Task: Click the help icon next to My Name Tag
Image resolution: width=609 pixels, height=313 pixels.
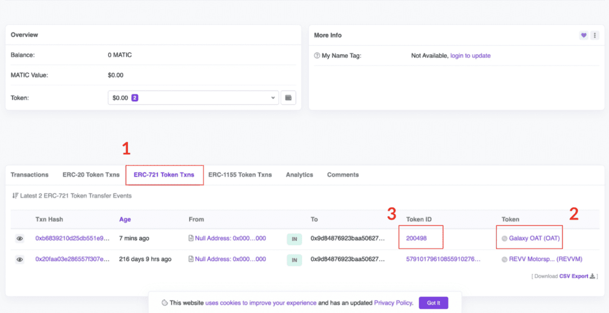Action: [317, 56]
